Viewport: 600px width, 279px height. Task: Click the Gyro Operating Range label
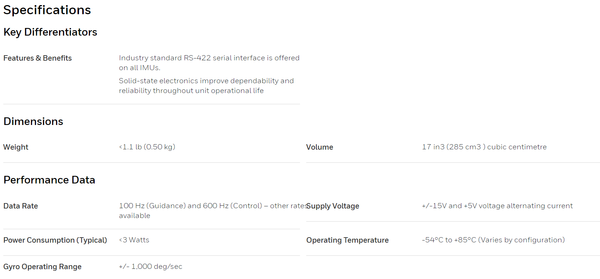[42, 267]
